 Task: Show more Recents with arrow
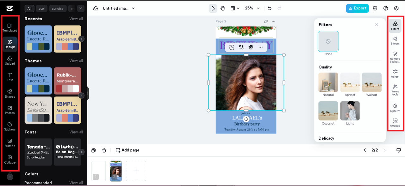click(x=81, y=39)
